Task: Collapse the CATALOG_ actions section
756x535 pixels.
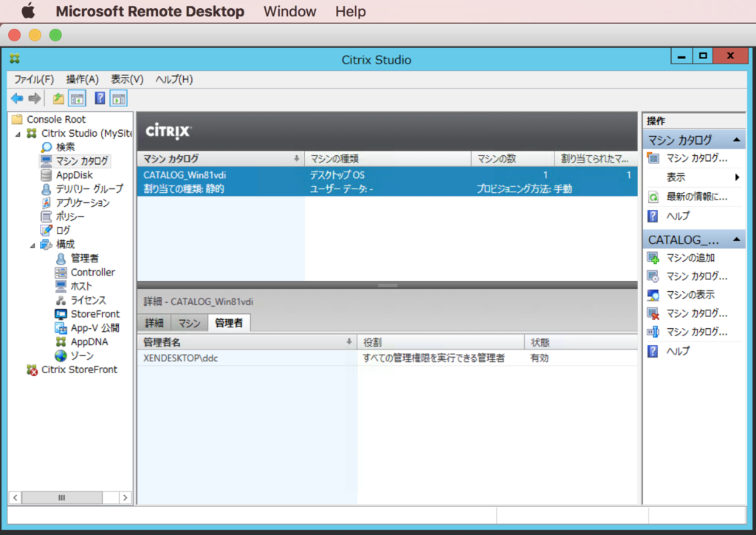Action: [x=736, y=239]
